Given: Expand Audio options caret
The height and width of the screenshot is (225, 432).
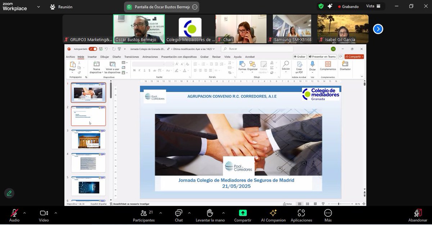Looking at the screenshot, I should tap(24, 213).
